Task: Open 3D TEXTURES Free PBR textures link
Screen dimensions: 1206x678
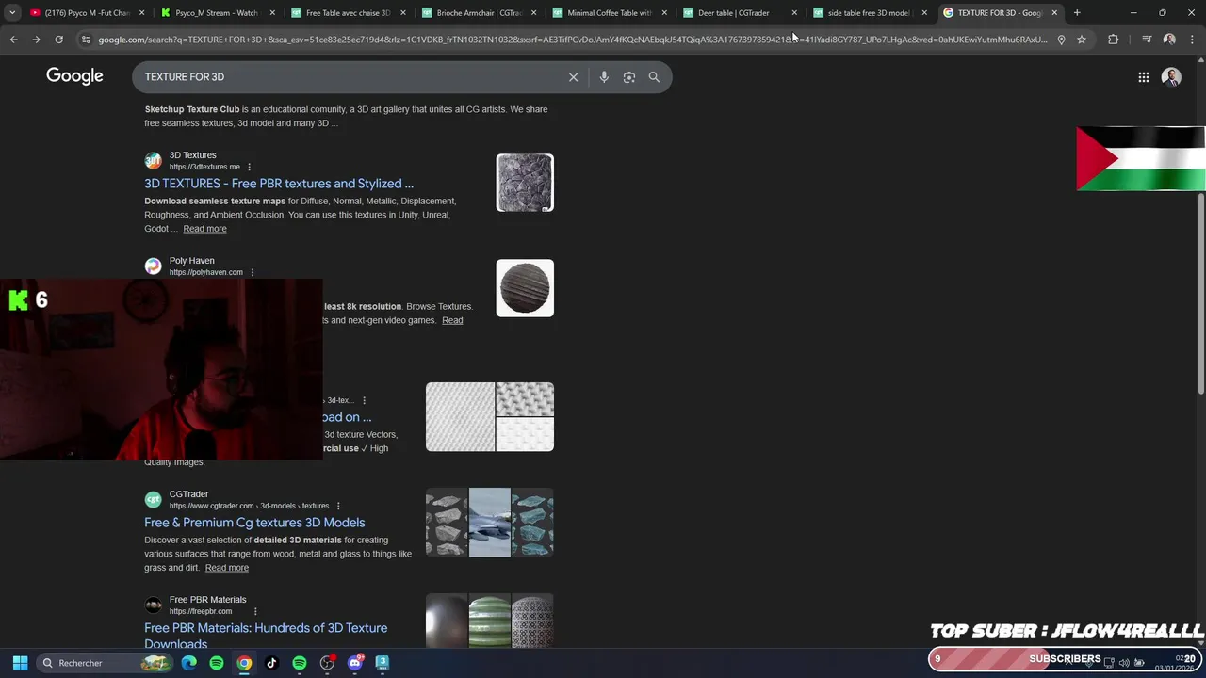Action: tap(279, 184)
